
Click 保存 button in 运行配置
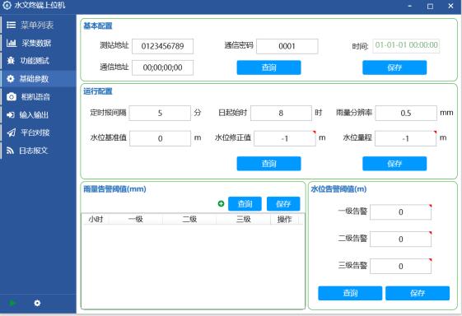point(394,164)
